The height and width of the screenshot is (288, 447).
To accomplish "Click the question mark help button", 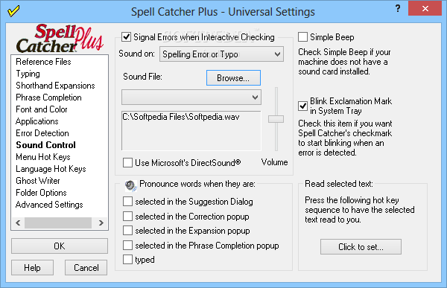I will pos(398,8).
